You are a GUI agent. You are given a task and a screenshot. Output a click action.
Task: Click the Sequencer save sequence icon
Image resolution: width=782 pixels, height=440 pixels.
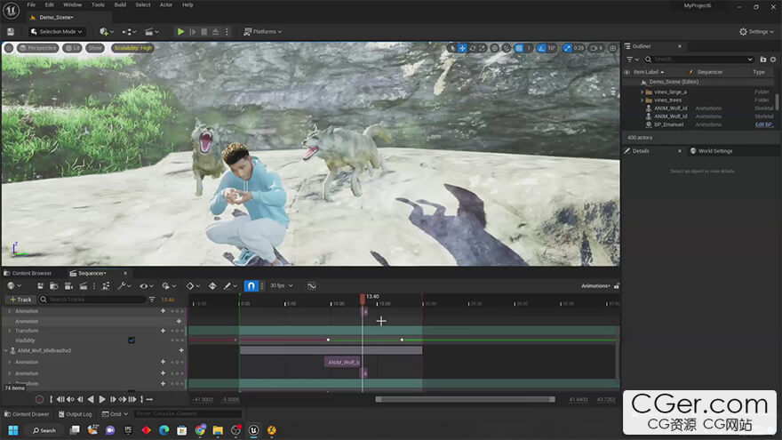coord(40,286)
